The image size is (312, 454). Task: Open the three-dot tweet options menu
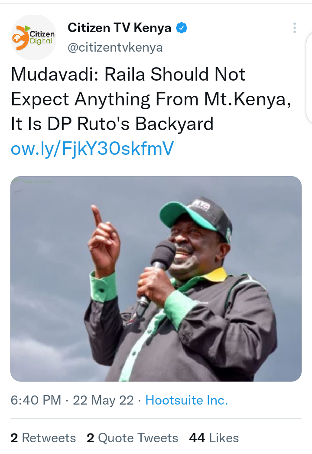[x=294, y=28]
